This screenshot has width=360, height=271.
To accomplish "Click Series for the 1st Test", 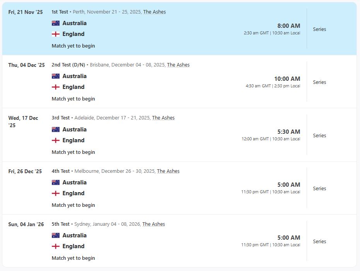I will coord(319,29).
